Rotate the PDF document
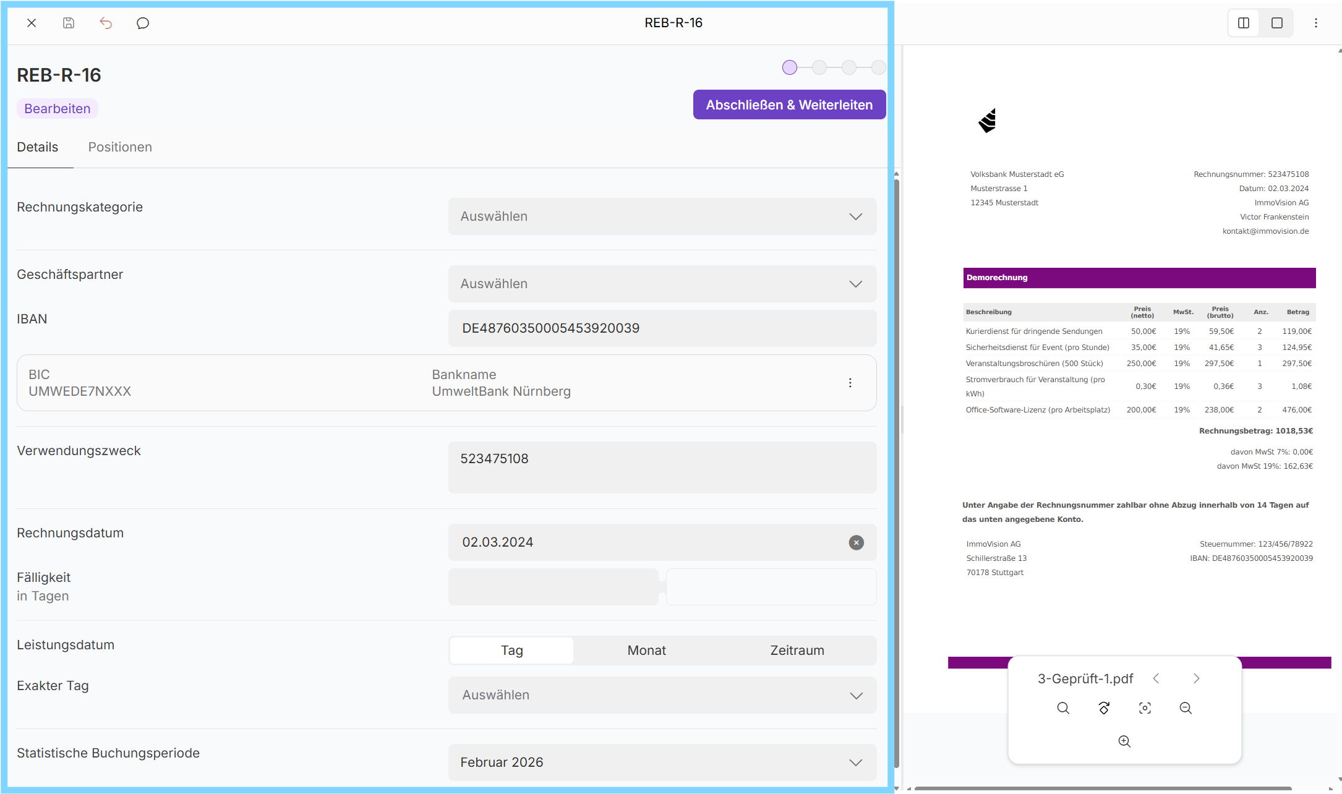 click(x=1104, y=708)
